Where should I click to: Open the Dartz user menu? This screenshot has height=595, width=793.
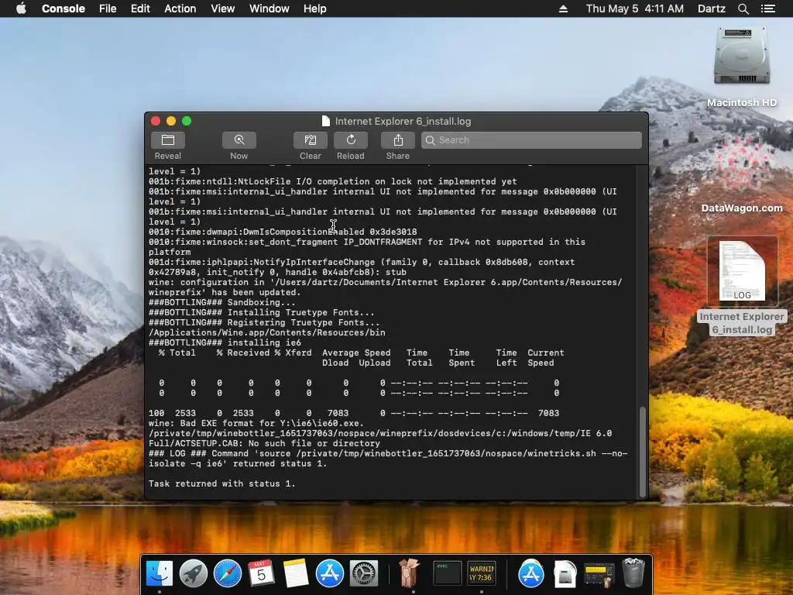click(711, 9)
